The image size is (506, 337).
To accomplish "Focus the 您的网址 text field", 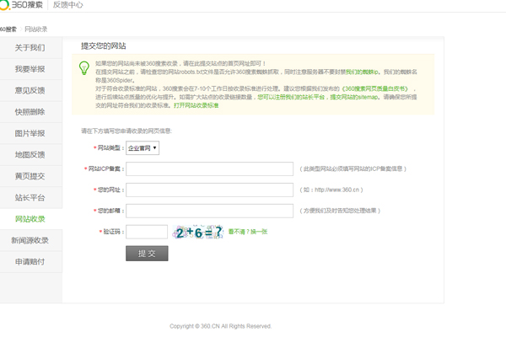I will (209, 190).
